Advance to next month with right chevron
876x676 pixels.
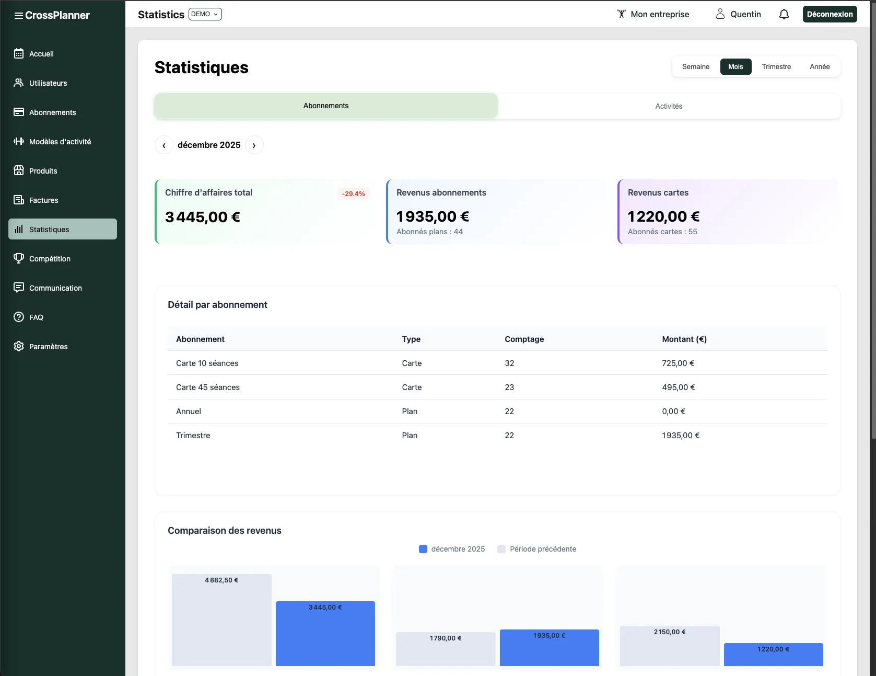coord(254,145)
